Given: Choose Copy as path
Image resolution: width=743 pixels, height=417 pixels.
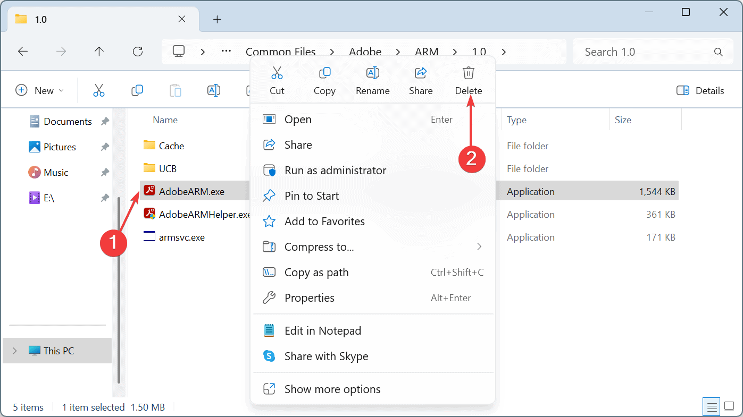Looking at the screenshot, I should [x=373, y=273].
